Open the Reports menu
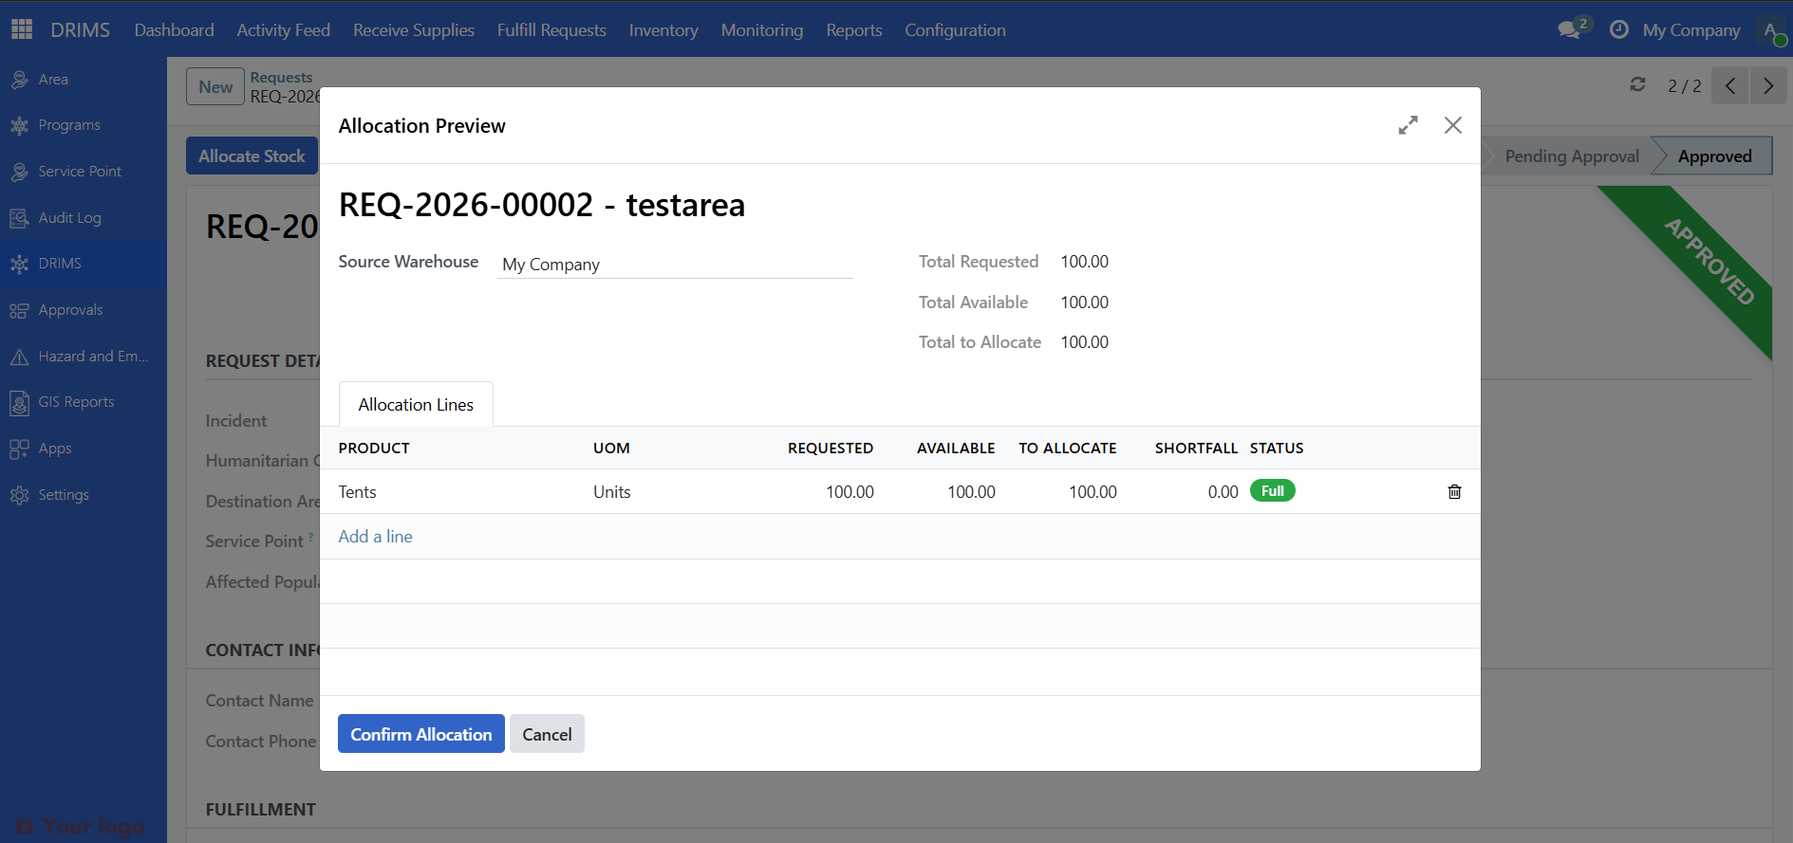 point(854,29)
